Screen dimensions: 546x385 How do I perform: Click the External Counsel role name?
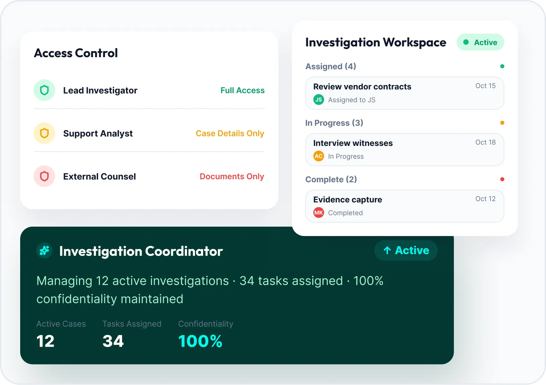(x=100, y=177)
